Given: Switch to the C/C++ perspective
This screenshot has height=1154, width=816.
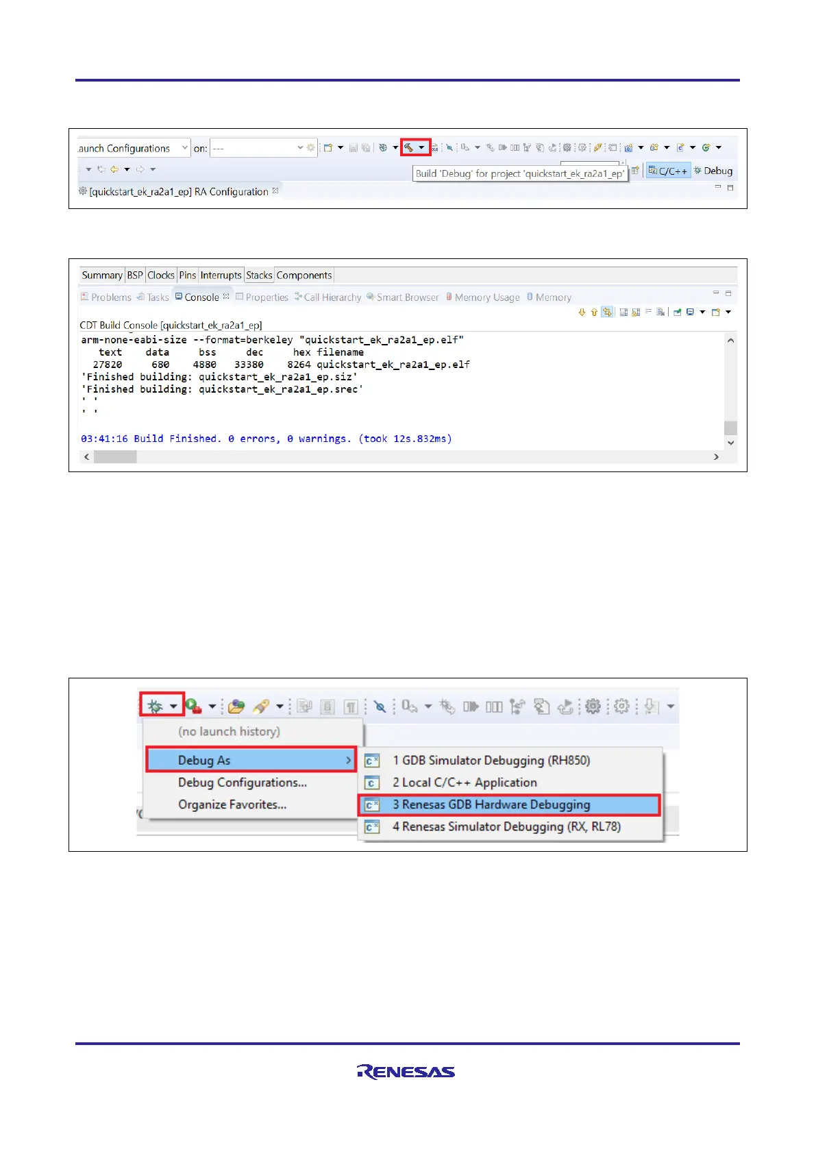Looking at the screenshot, I should [x=668, y=171].
